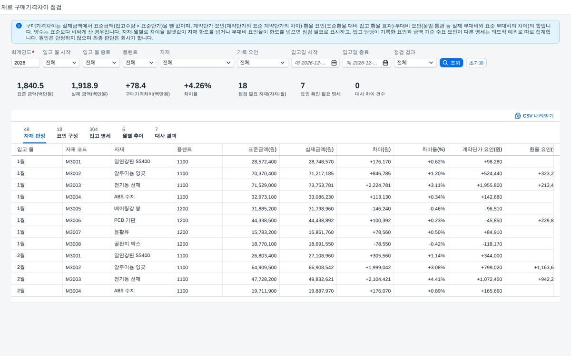Click the contract factor value -118,170
Image resolution: width=571 pixels, height=356 pixels.
(x=491, y=244)
